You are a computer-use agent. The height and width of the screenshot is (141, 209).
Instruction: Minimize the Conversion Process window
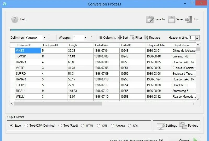point(185,3)
